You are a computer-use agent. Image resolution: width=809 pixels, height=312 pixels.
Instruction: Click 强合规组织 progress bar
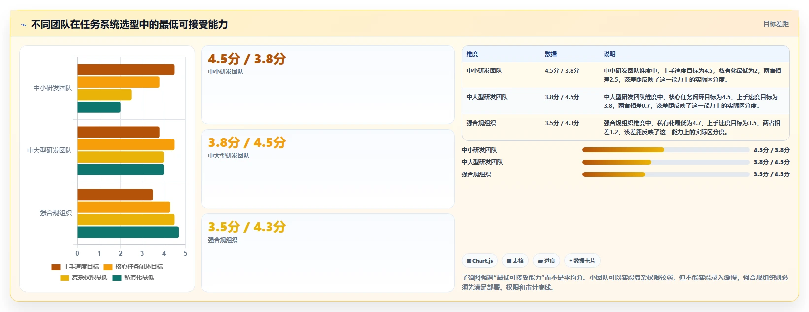pos(666,174)
